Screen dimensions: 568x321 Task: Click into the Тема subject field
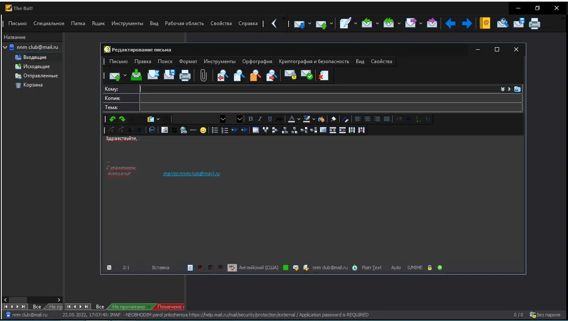[x=331, y=107]
